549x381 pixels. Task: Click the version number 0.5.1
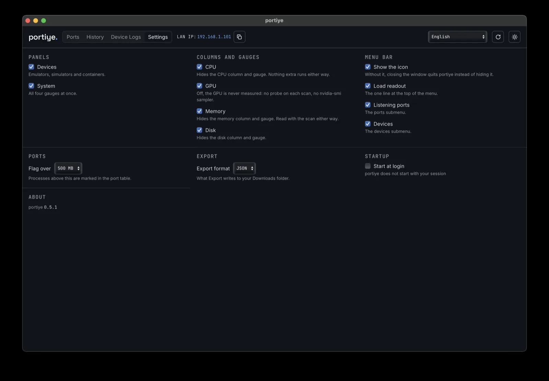[50, 207]
